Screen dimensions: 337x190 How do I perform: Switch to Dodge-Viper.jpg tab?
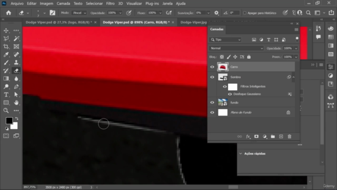[193, 22]
